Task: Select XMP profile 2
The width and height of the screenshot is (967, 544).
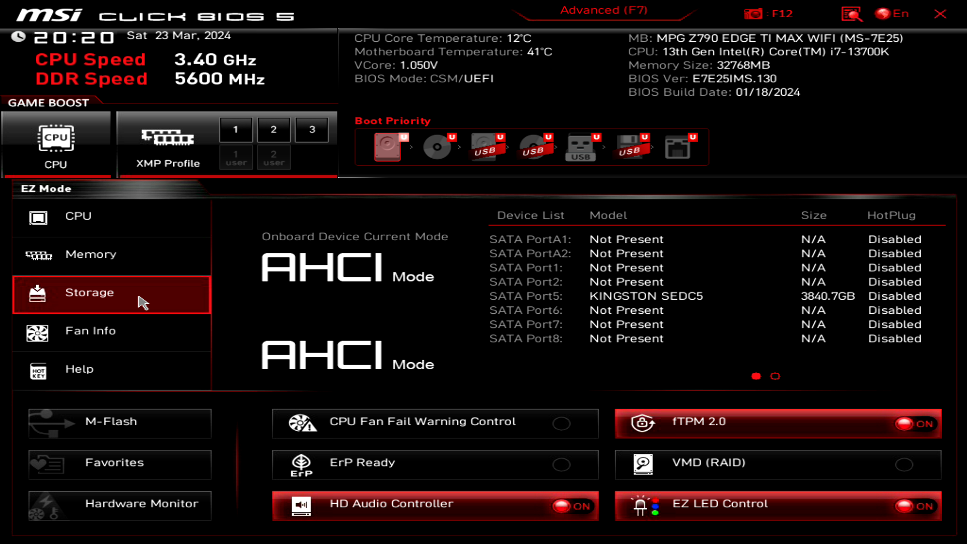Action: [x=273, y=129]
